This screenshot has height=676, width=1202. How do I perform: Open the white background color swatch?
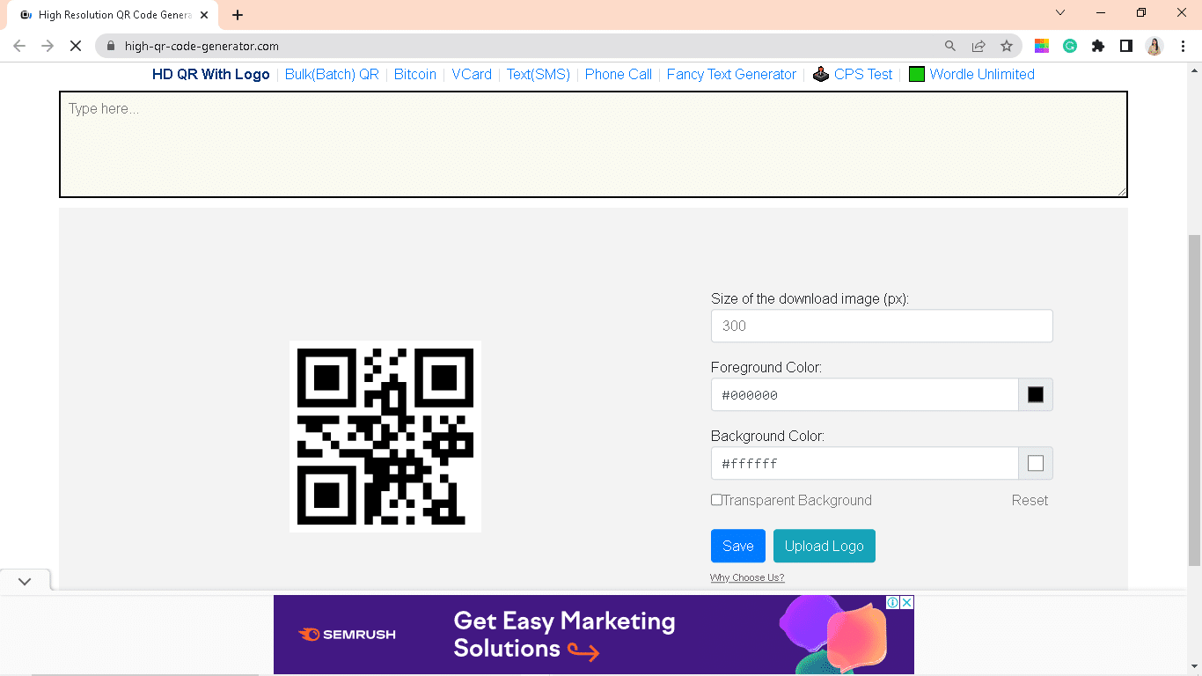coord(1036,463)
